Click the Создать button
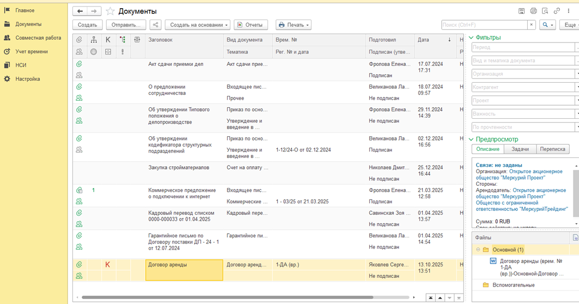 point(88,25)
